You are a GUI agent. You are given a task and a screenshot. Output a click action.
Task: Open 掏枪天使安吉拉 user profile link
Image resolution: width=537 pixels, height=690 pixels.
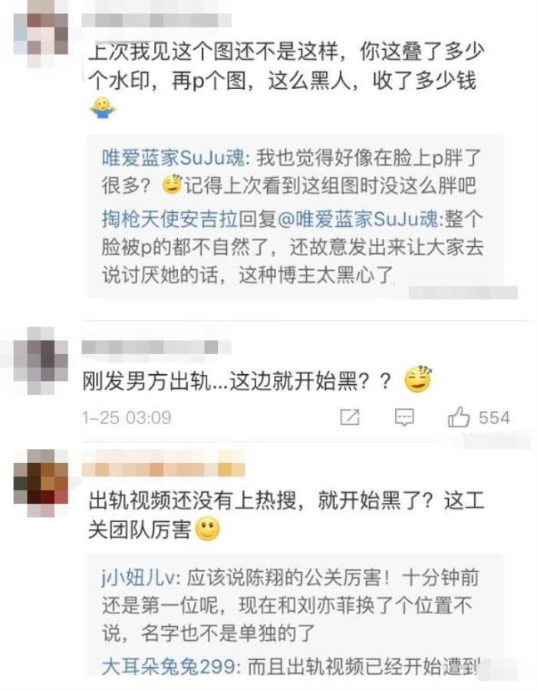pos(170,219)
